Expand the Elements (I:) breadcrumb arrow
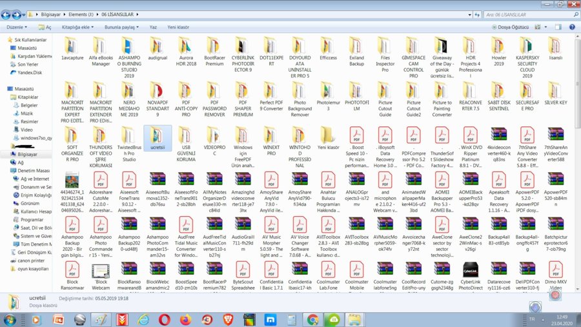Screen dimensions: 581x327 tap(97, 14)
